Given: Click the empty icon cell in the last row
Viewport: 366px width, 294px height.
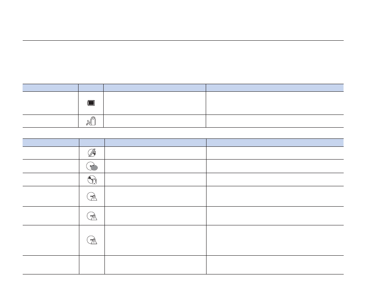Looking at the screenshot, I should click(92, 264).
